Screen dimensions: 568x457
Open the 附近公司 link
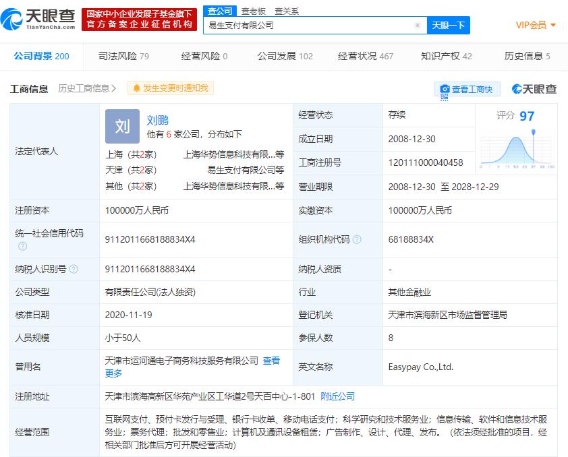pyautogui.click(x=339, y=396)
